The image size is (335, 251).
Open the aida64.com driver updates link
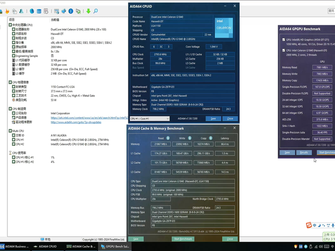coord(76,122)
